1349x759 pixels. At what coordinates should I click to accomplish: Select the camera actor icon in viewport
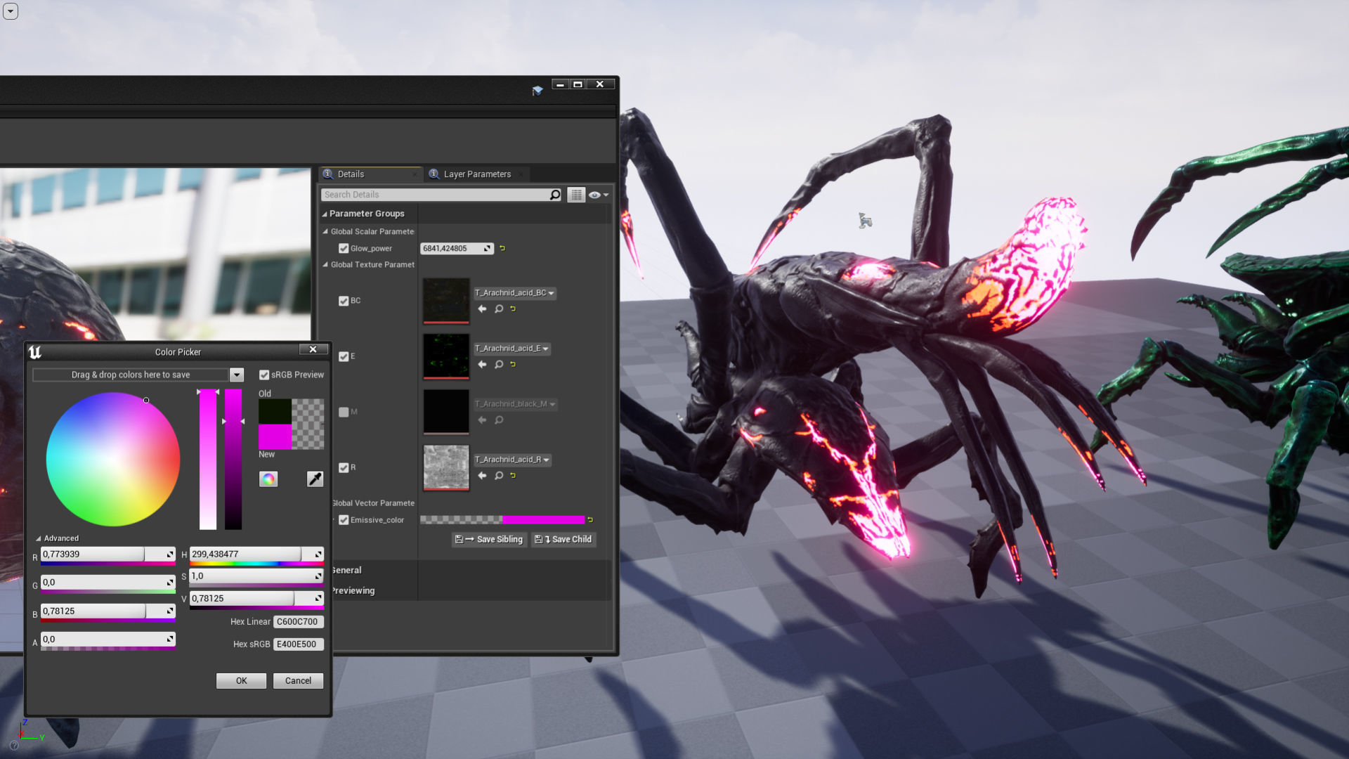tap(865, 221)
